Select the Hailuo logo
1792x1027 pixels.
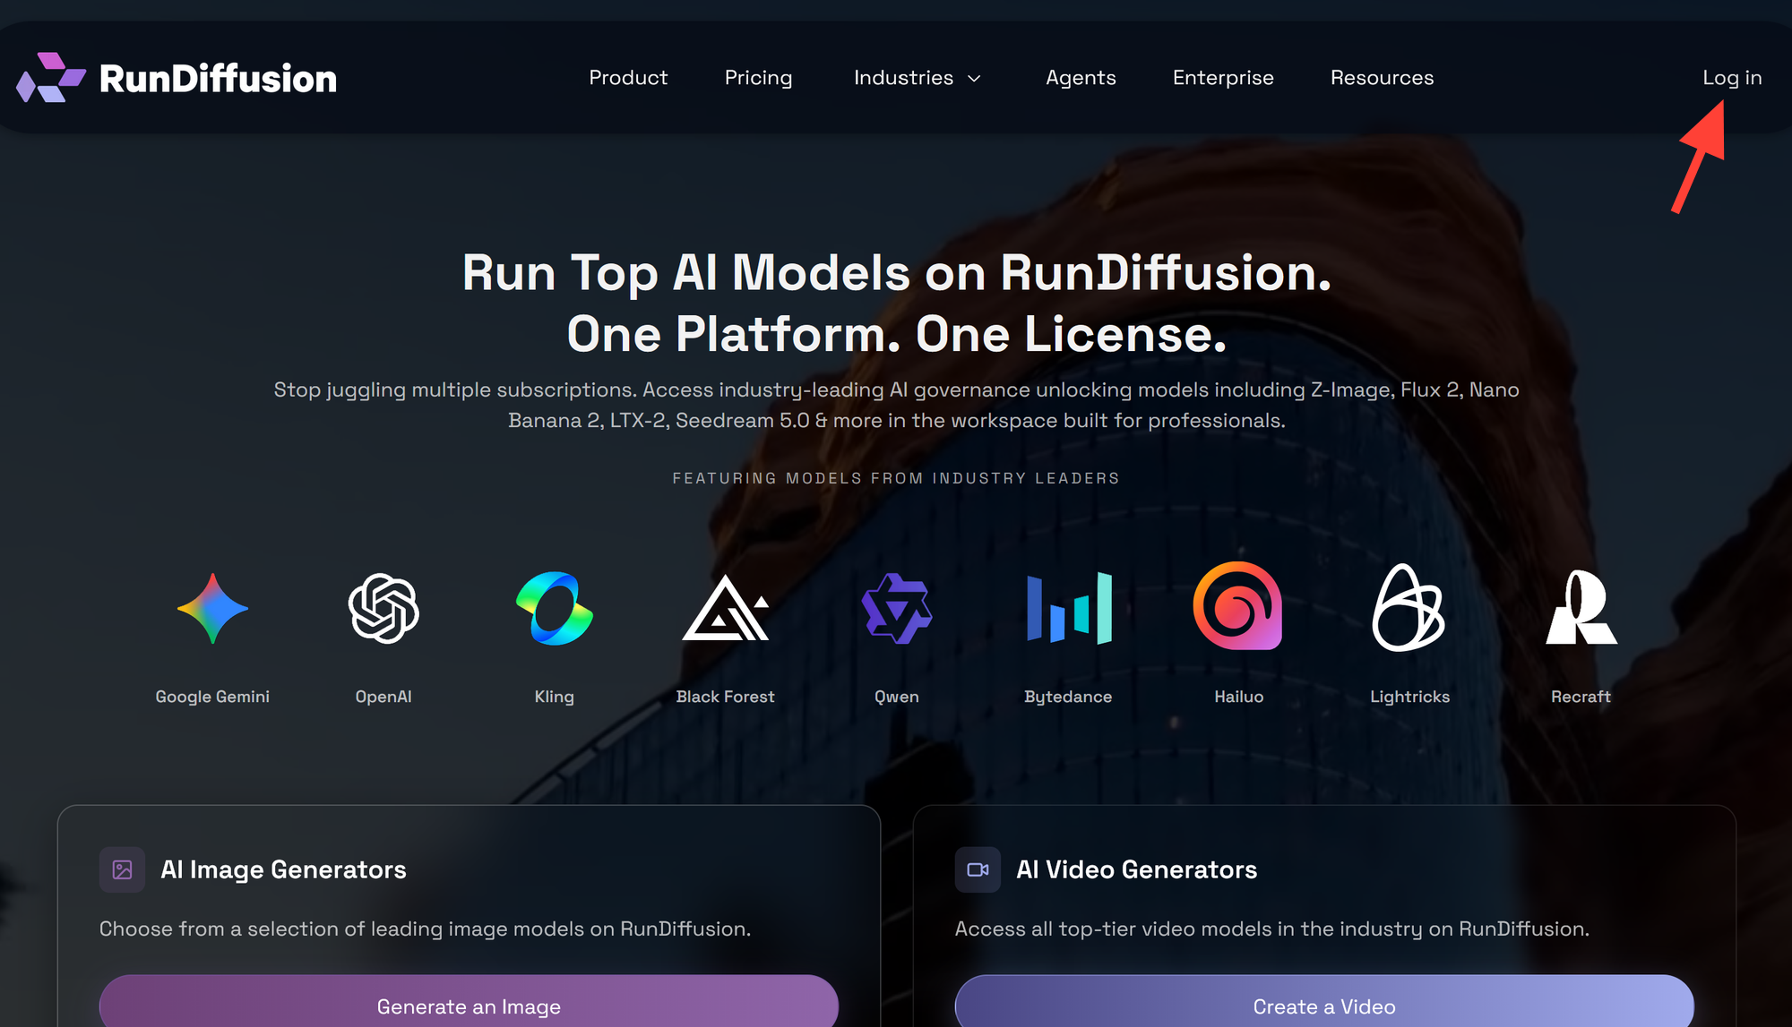click(1239, 607)
